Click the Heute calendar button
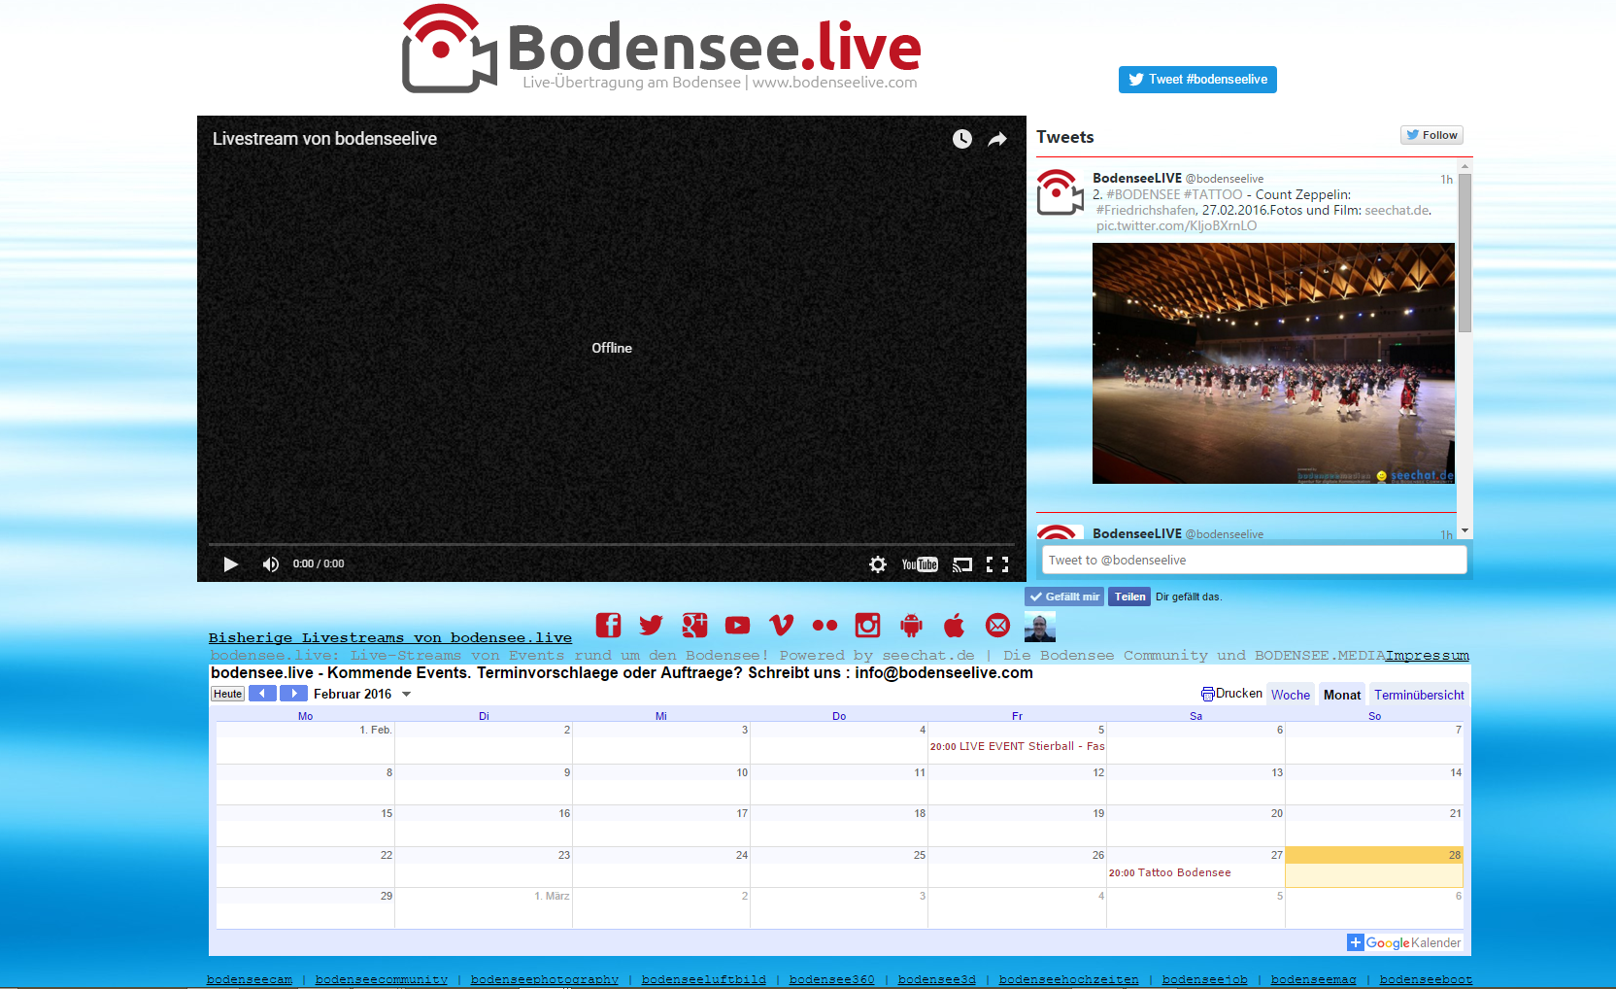The width and height of the screenshot is (1616, 989). coord(227,694)
